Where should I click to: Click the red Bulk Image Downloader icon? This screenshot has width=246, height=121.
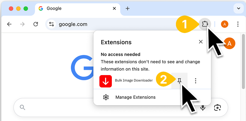tap(106, 81)
